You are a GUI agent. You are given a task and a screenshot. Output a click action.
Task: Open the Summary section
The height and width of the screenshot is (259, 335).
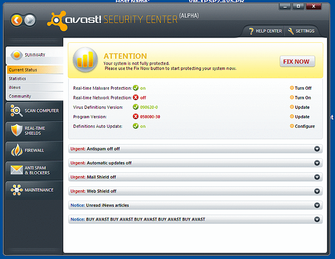[x=35, y=55]
